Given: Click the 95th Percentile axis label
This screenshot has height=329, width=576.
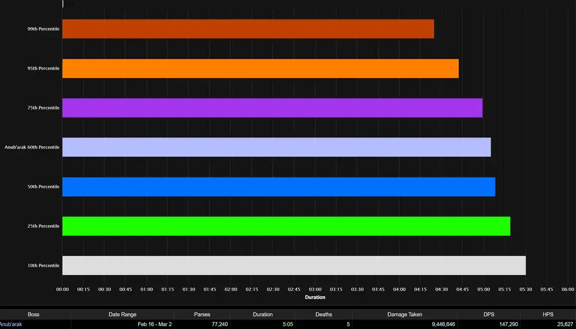Looking at the screenshot, I should click(x=44, y=68).
